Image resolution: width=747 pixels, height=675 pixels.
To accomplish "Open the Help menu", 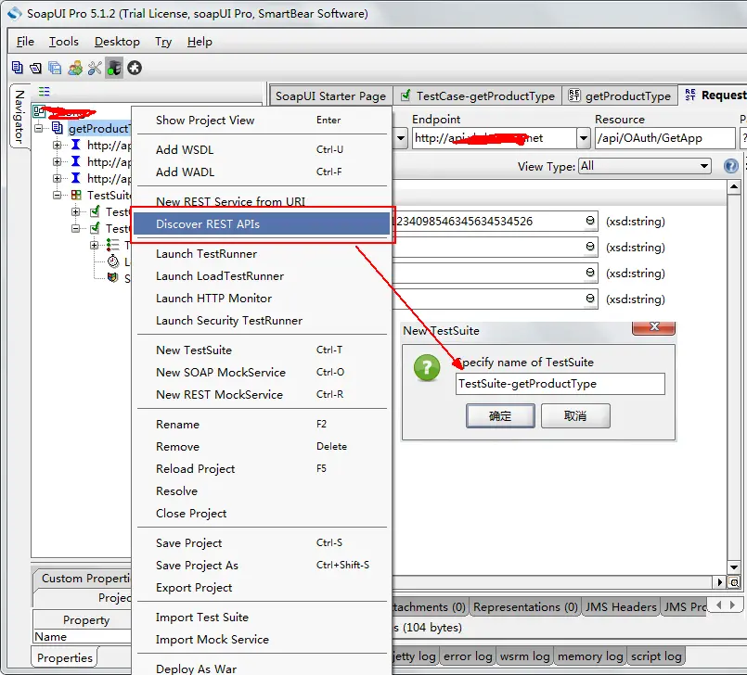I will pyautogui.click(x=200, y=42).
